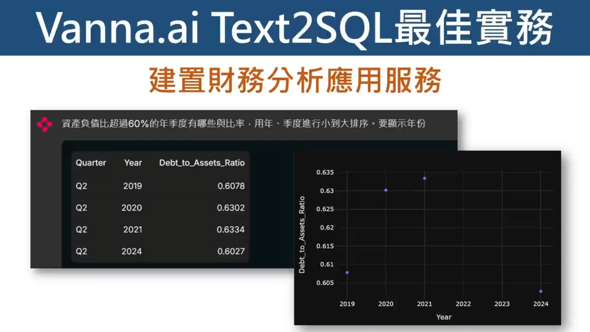Click the 2024 data point on chart
Screen dimensions: 590x332
[541, 291]
